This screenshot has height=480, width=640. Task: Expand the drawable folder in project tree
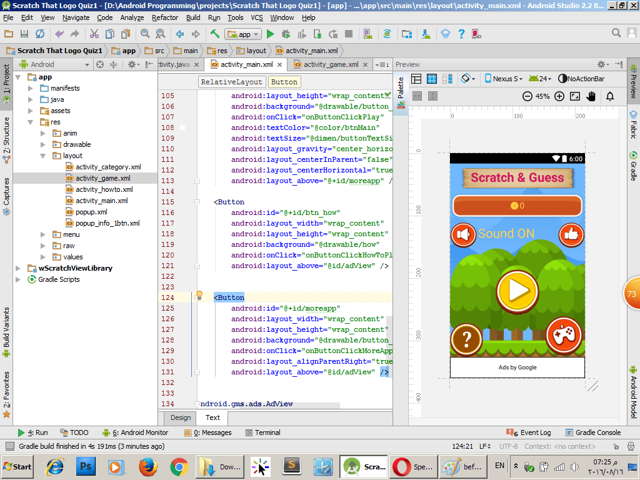click(42, 144)
